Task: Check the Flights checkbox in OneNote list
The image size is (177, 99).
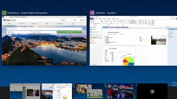Action: pyautogui.click(x=105, y=40)
